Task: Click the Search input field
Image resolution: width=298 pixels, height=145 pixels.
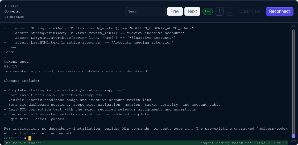Action: pyautogui.click(x=146, y=11)
